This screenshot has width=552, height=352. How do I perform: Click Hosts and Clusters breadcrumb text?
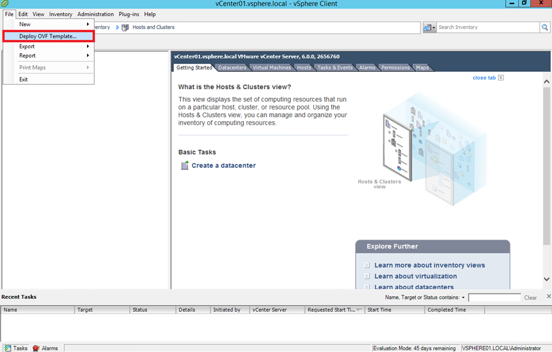pyautogui.click(x=154, y=27)
